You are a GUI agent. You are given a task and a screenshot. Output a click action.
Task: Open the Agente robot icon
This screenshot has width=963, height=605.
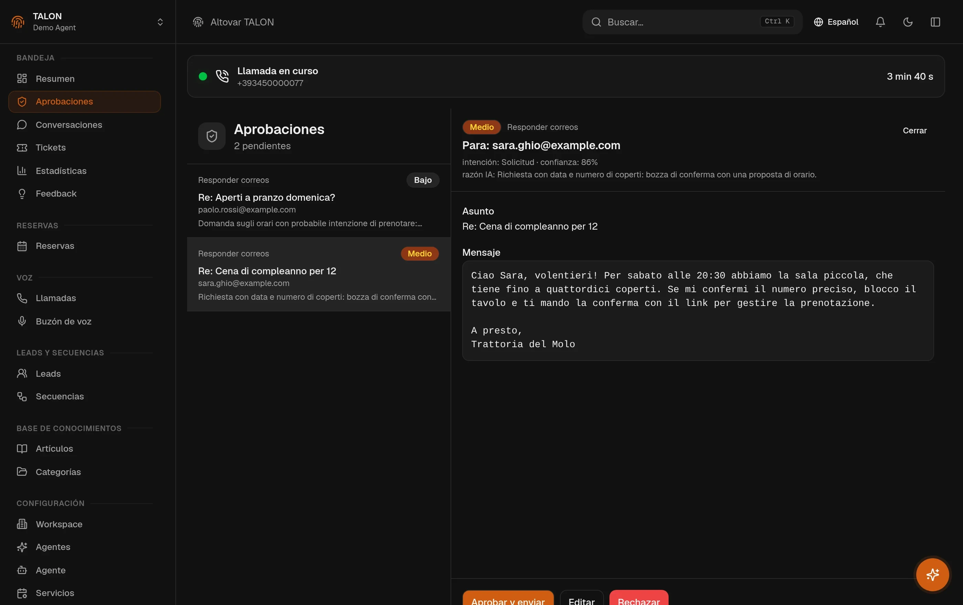(x=22, y=570)
